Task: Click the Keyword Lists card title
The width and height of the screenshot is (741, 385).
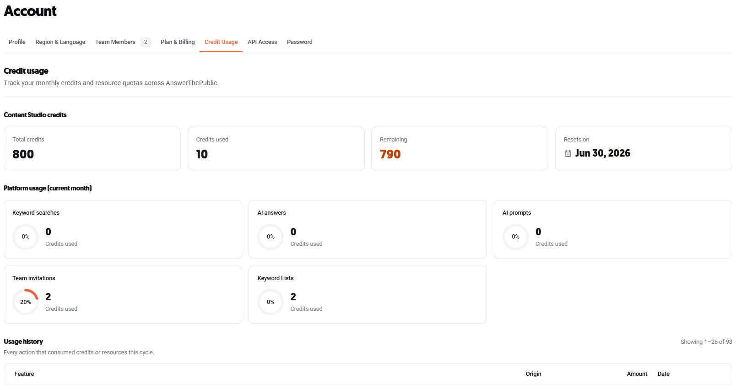Action: pos(276,278)
